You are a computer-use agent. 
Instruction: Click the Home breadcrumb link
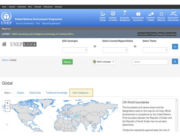tap(5, 60)
